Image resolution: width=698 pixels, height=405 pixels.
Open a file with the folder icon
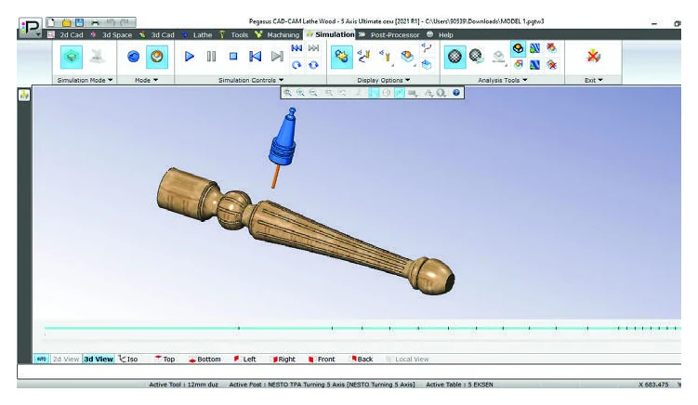[66, 22]
